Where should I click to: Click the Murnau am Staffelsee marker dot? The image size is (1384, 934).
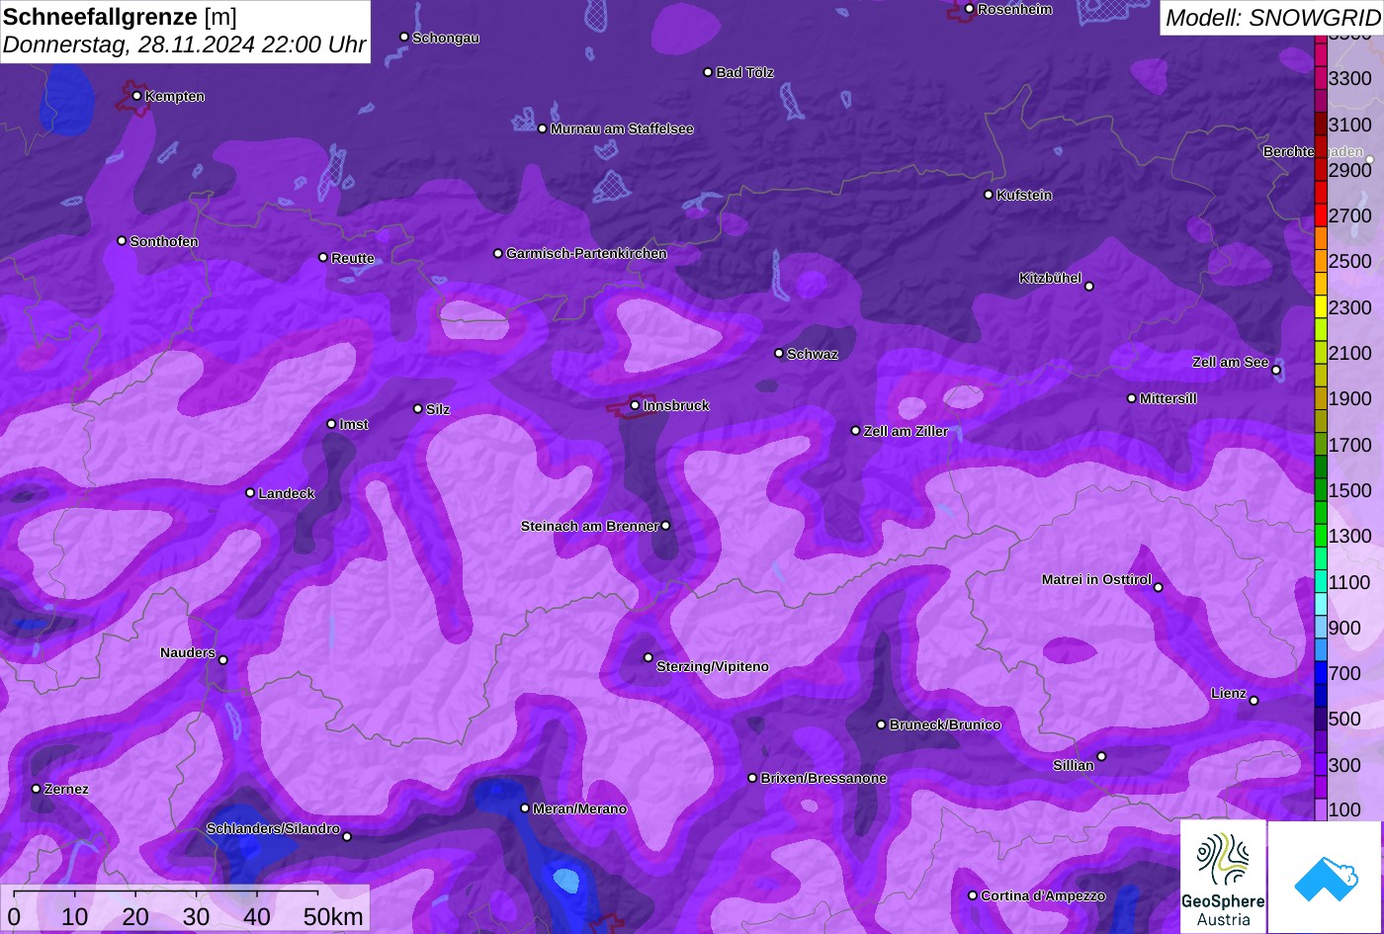pos(543,128)
